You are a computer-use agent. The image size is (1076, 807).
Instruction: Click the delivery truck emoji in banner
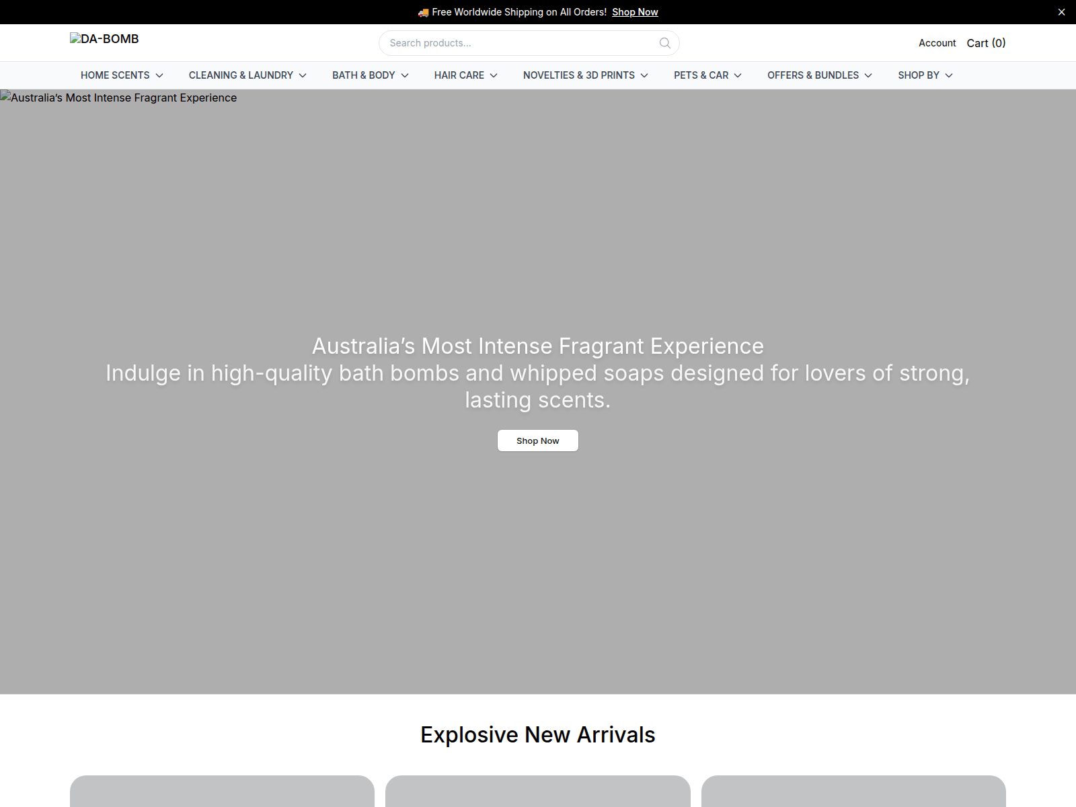click(423, 12)
